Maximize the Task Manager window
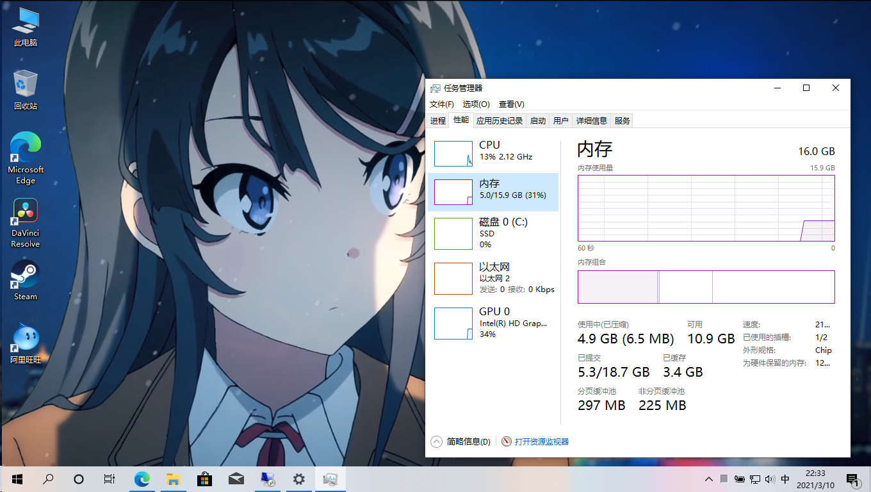Viewport: 871px width, 492px height. click(x=806, y=88)
